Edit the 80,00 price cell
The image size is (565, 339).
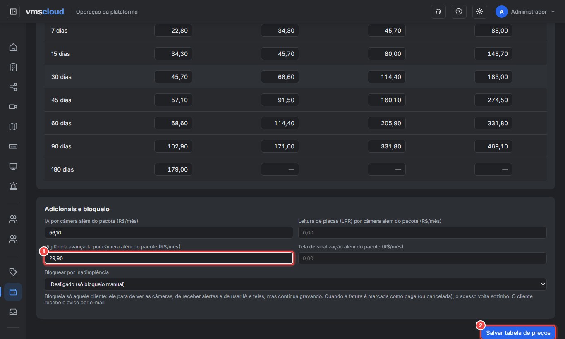point(386,54)
